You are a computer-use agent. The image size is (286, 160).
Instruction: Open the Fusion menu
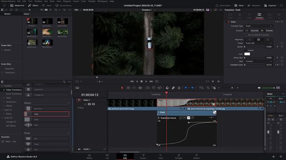76,1
